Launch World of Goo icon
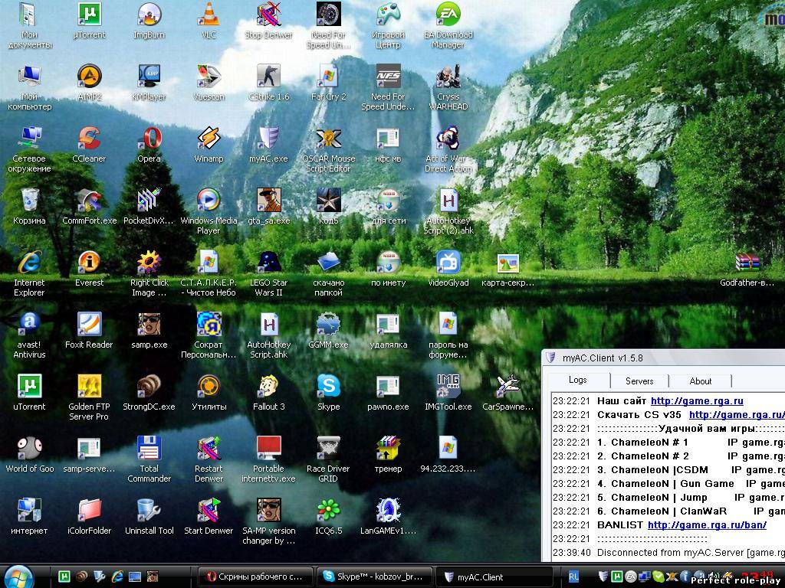Image resolution: width=785 pixels, height=588 pixels. [x=30, y=455]
